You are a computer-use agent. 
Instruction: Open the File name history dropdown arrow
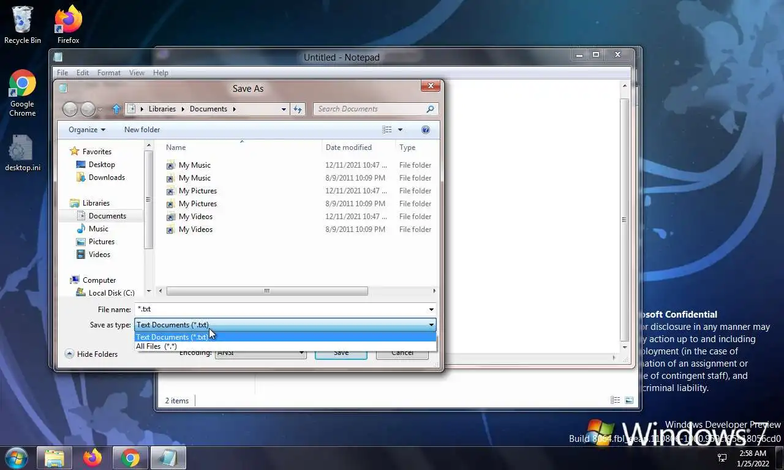coord(431,309)
